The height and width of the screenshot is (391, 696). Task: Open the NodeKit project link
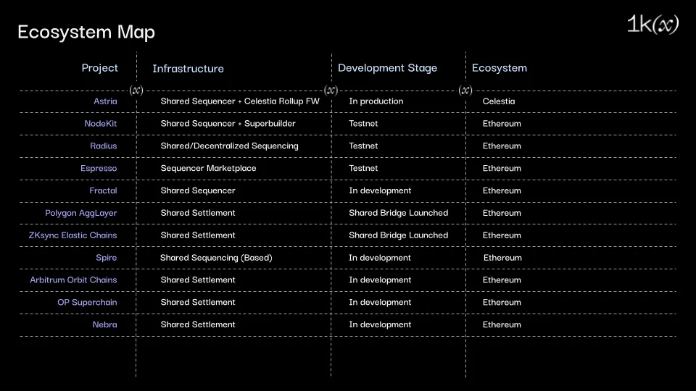click(x=100, y=124)
